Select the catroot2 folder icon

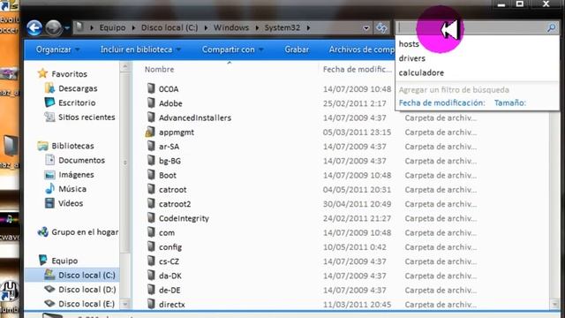[151, 204]
